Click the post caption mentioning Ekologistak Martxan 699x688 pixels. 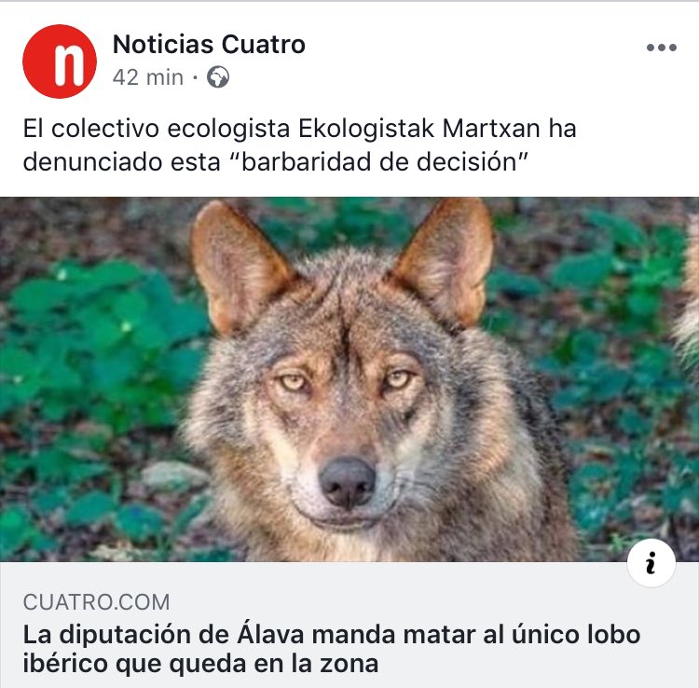click(x=299, y=144)
